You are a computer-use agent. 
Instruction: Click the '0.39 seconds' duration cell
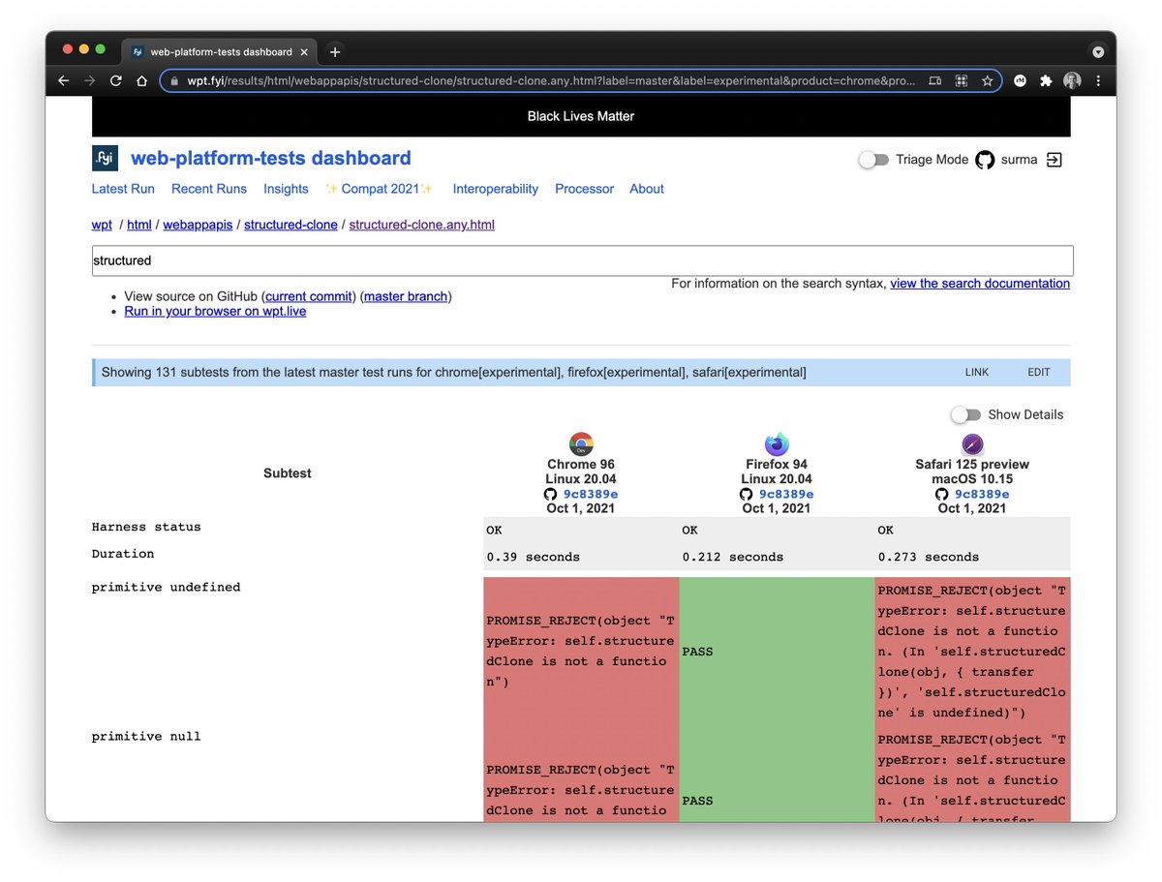coord(581,557)
